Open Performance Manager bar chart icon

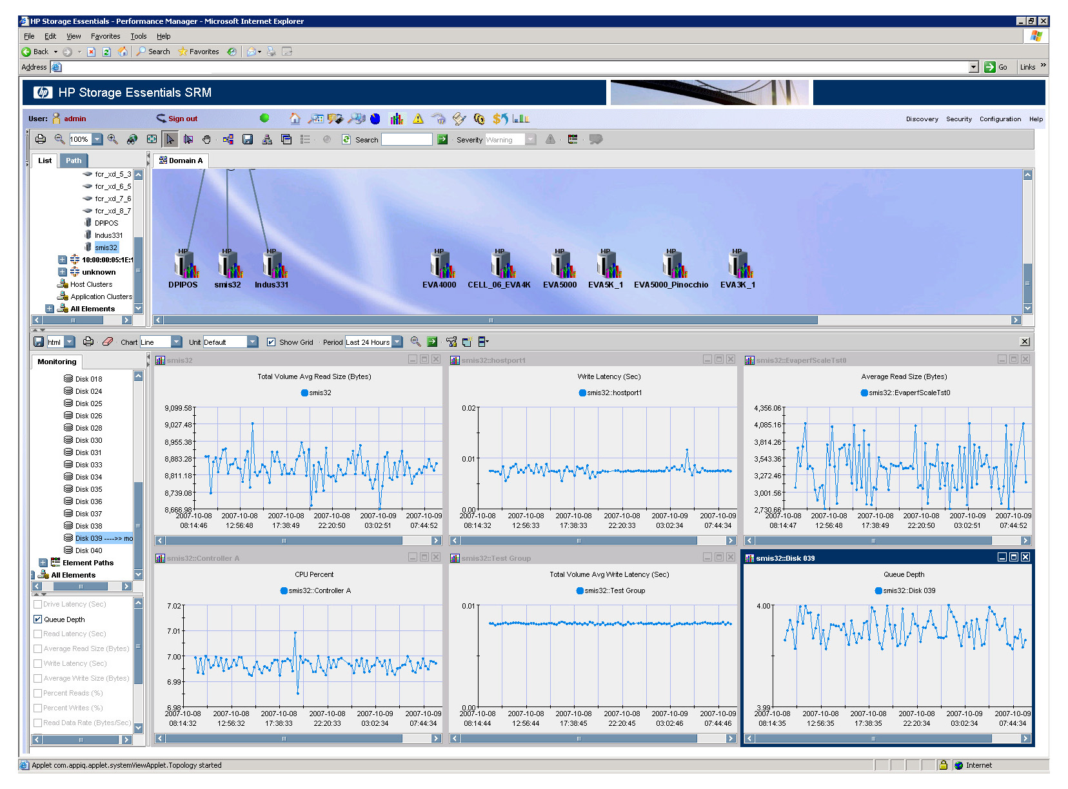(x=397, y=119)
